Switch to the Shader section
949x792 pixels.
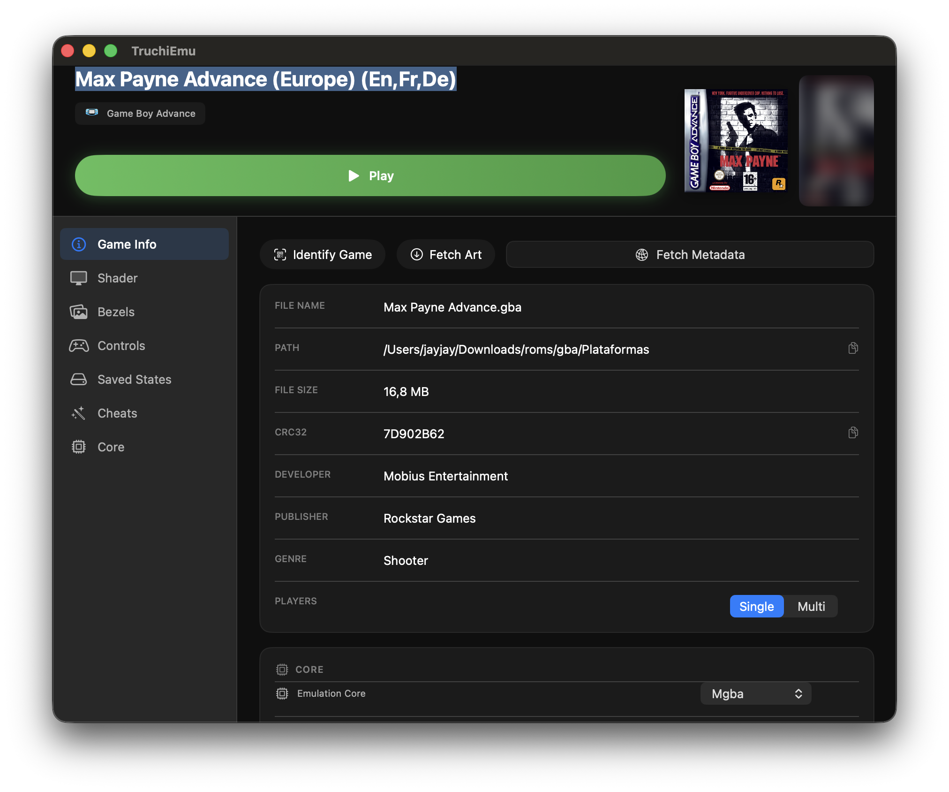(x=144, y=278)
